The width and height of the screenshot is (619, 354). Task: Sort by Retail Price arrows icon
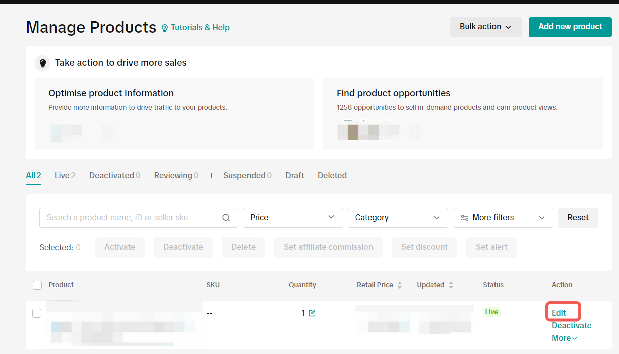[x=400, y=285]
